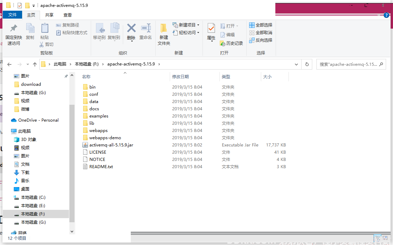This screenshot has width=393, height=245.
Task: Switch to Home (主页) tab
Action: click(x=31, y=15)
